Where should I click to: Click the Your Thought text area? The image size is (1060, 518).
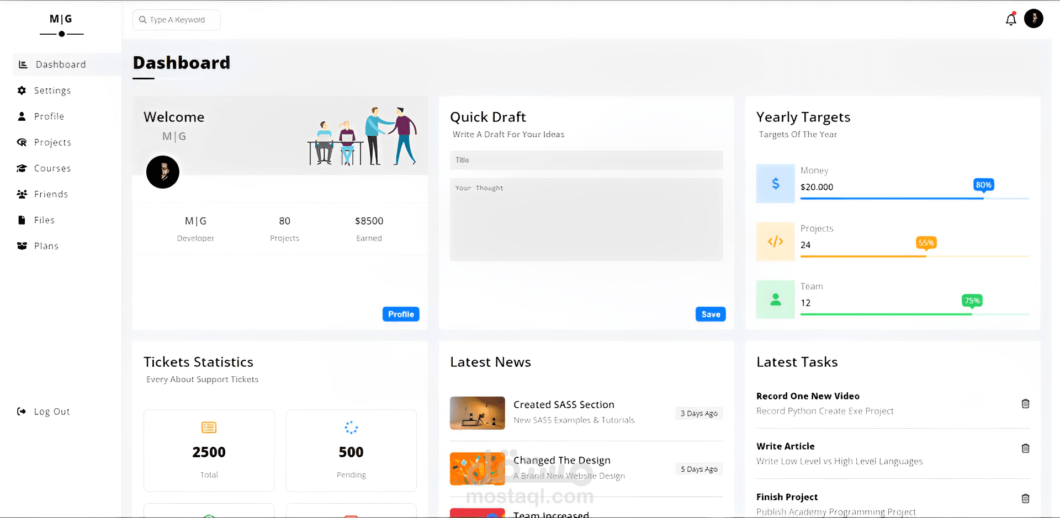coord(586,220)
